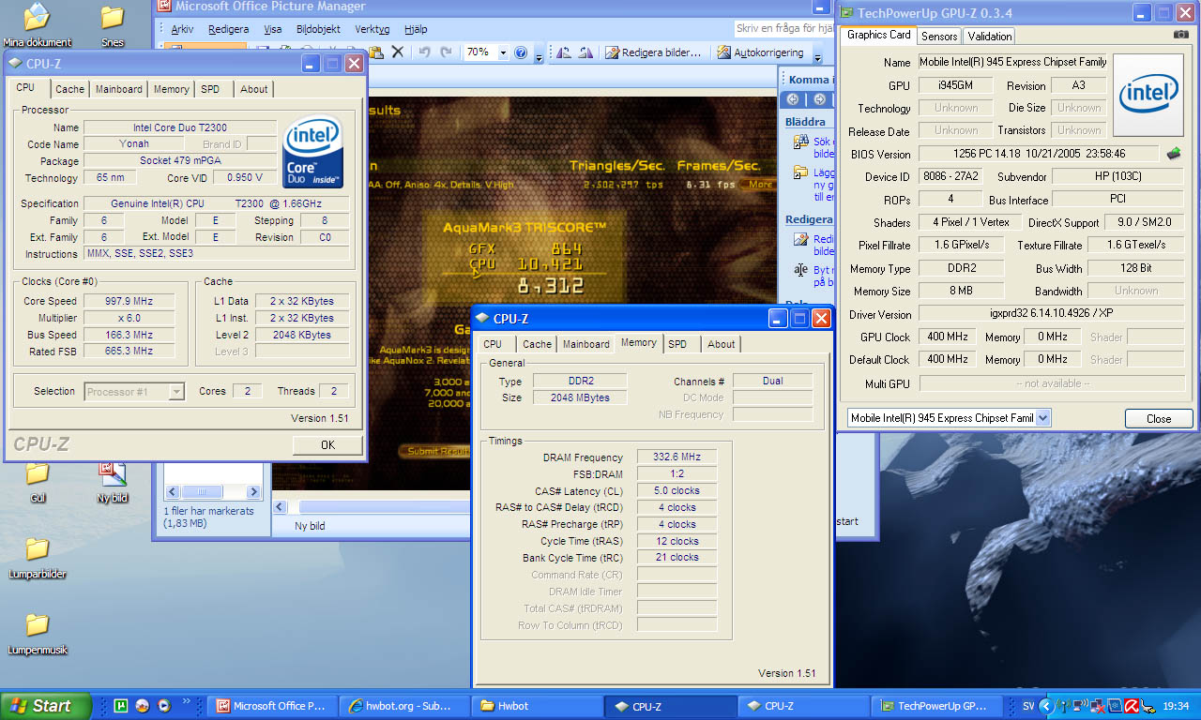Click OK button in CPU-Z window
This screenshot has height=720, width=1201.
pos(327,445)
